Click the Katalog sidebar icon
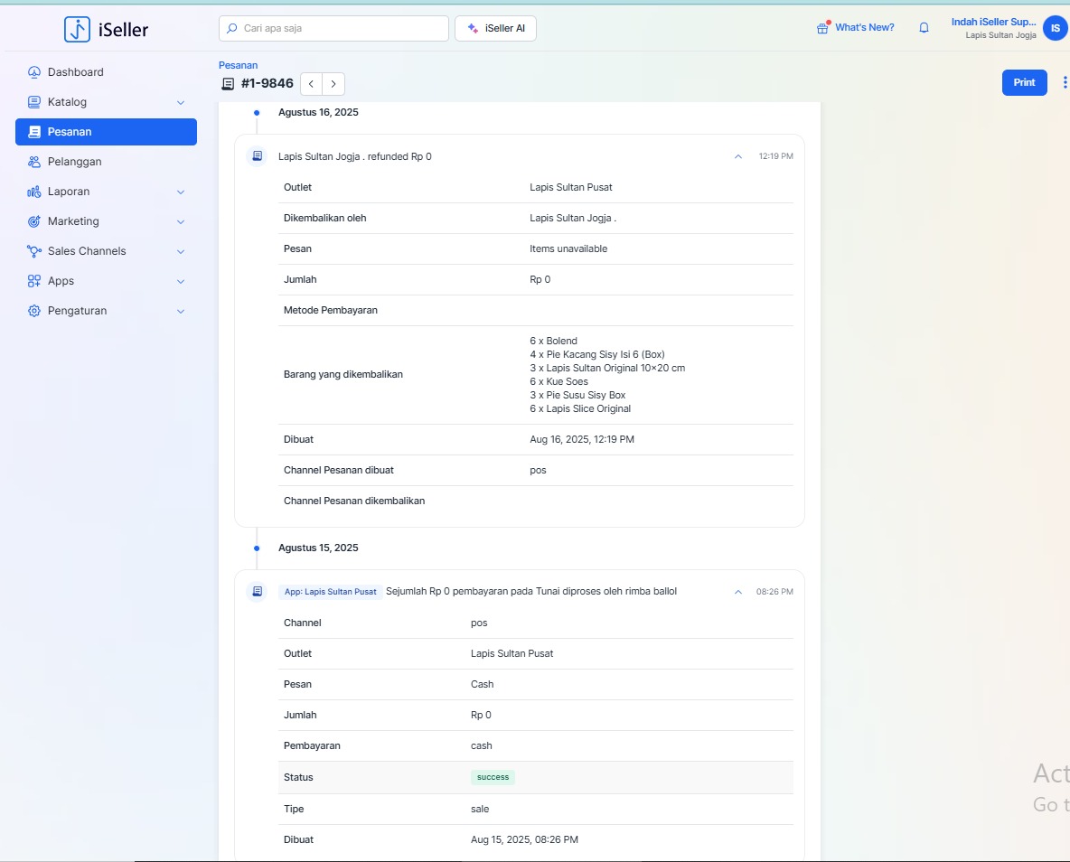The image size is (1070, 862). click(34, 102)
